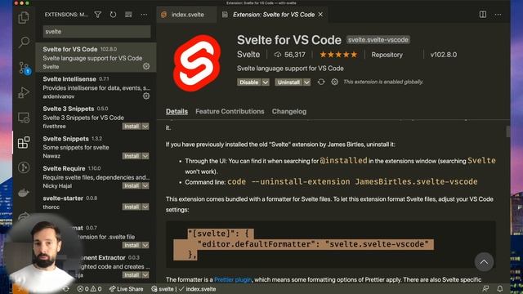Install Svelte Snippets by Nawaz

pyautogui.click(x=132, y=156)
